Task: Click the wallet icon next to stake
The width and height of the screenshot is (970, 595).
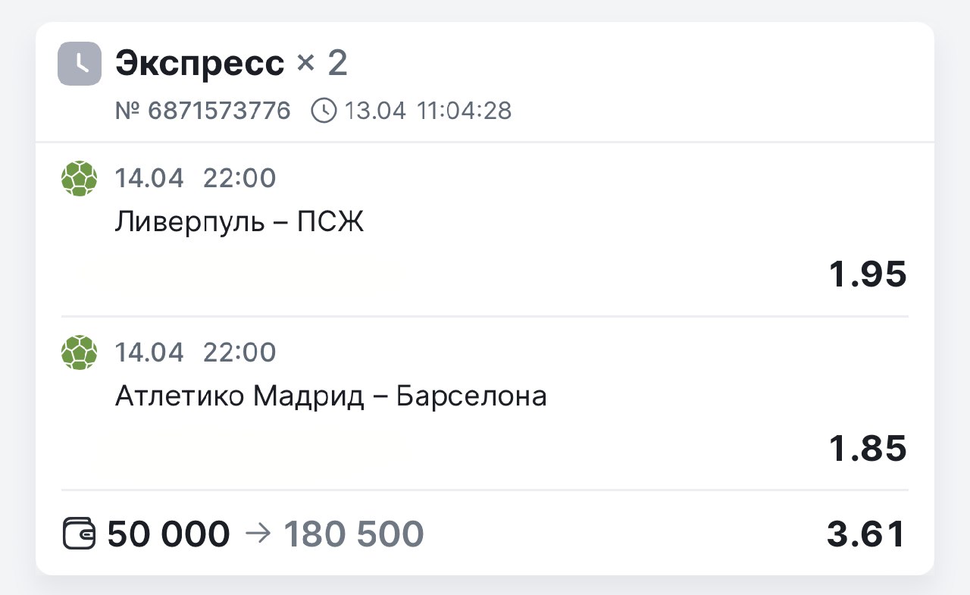Action: [79, 534]
